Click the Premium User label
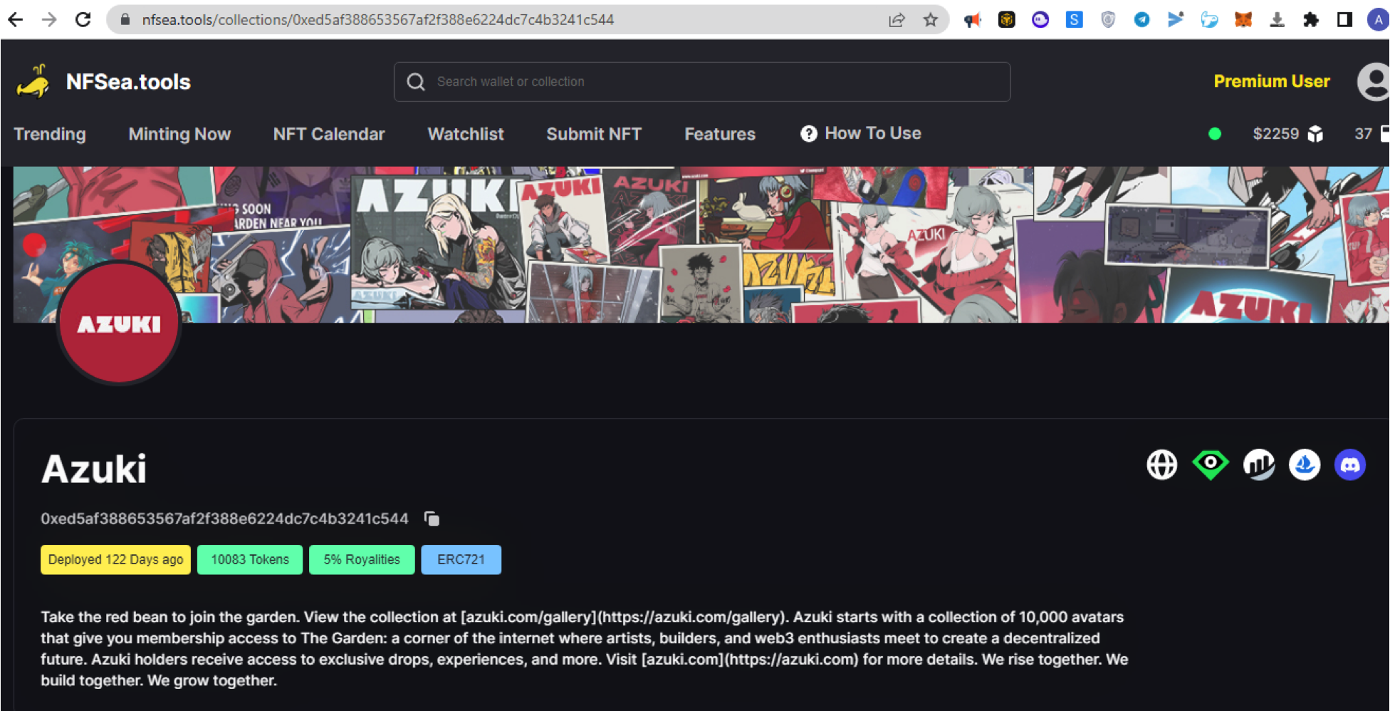This screenshot has height=711, width=1390. point(1272,81)
